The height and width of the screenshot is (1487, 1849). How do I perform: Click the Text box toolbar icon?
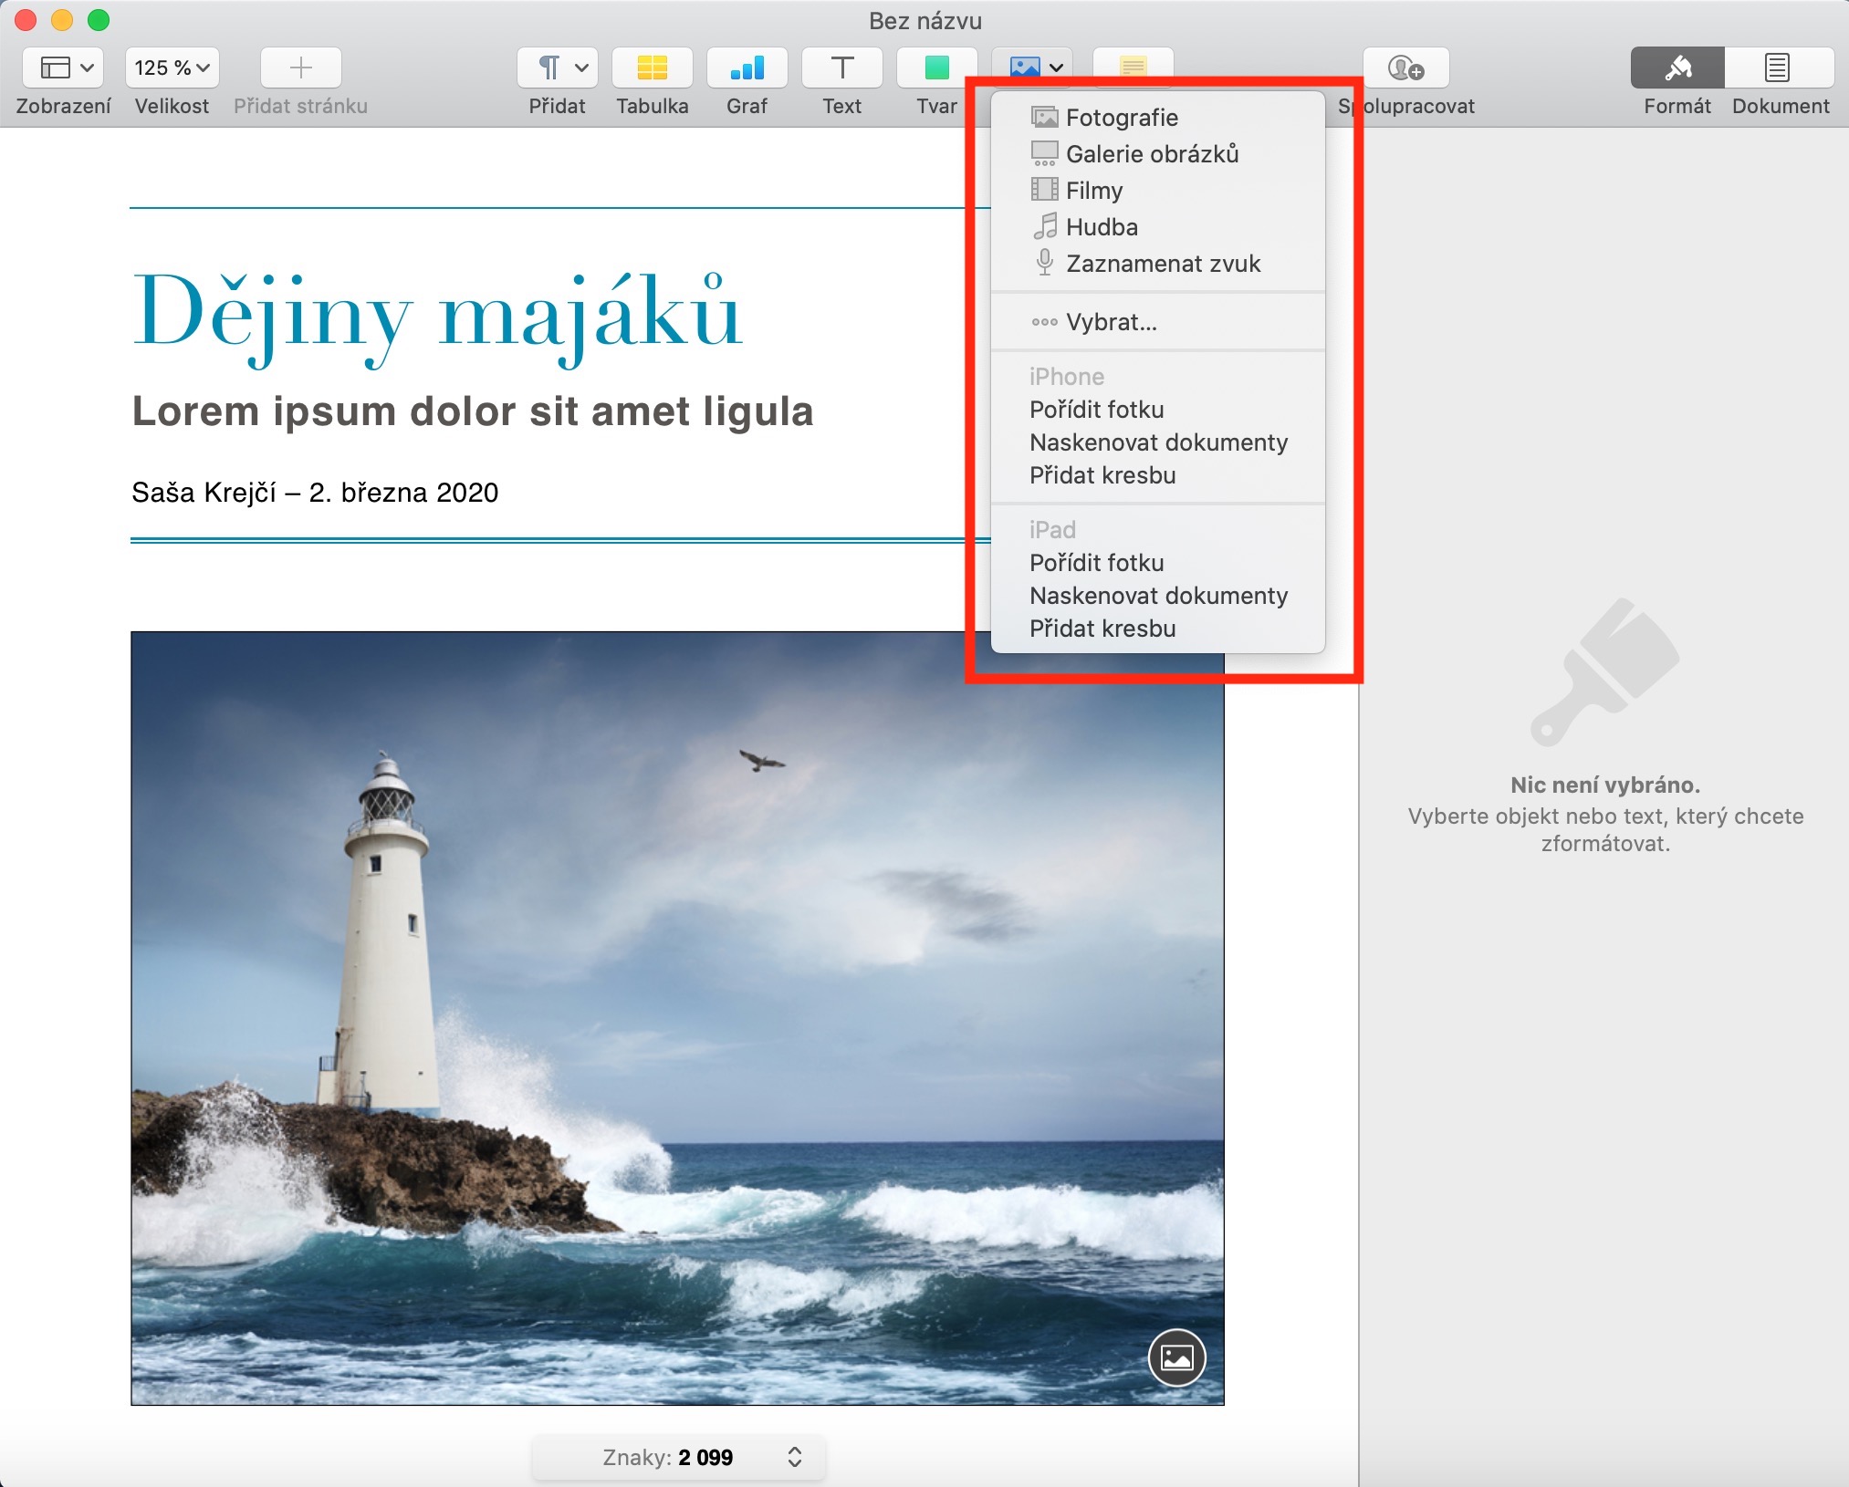click(x=841, y=68)
